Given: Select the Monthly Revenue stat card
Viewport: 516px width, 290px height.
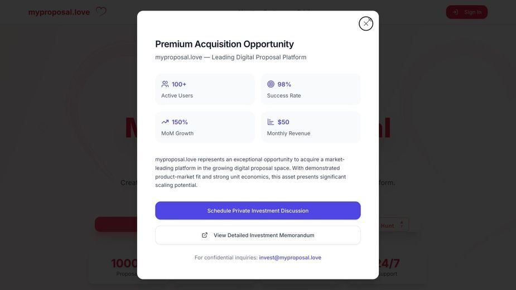Looking at the screenshot, I should pos(311,127).
